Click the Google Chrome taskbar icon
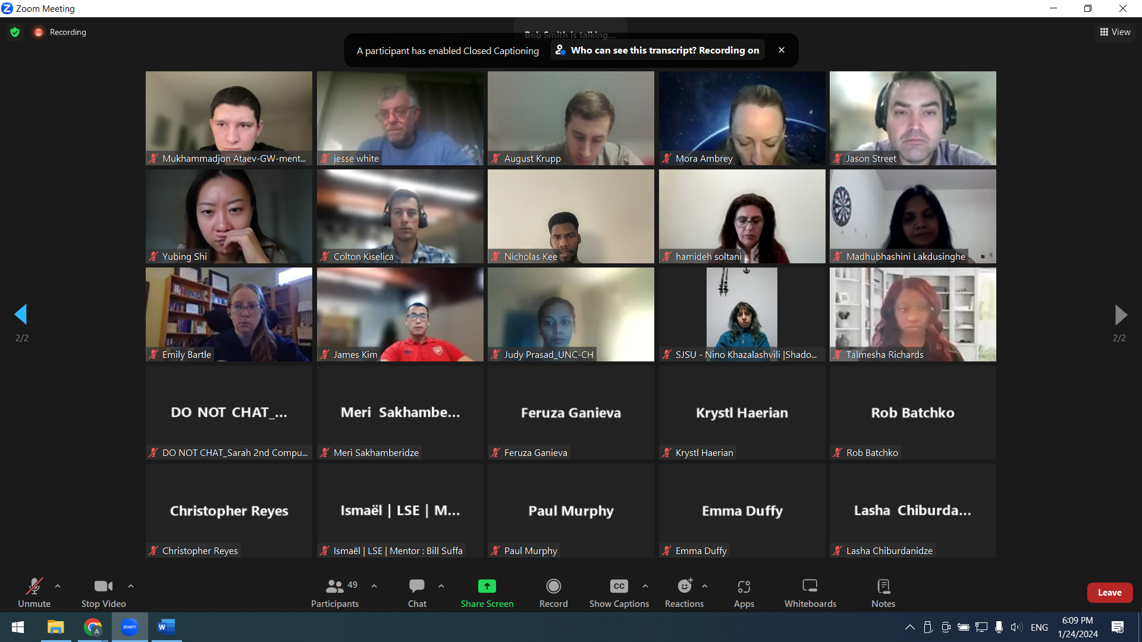 click(92, 627)
